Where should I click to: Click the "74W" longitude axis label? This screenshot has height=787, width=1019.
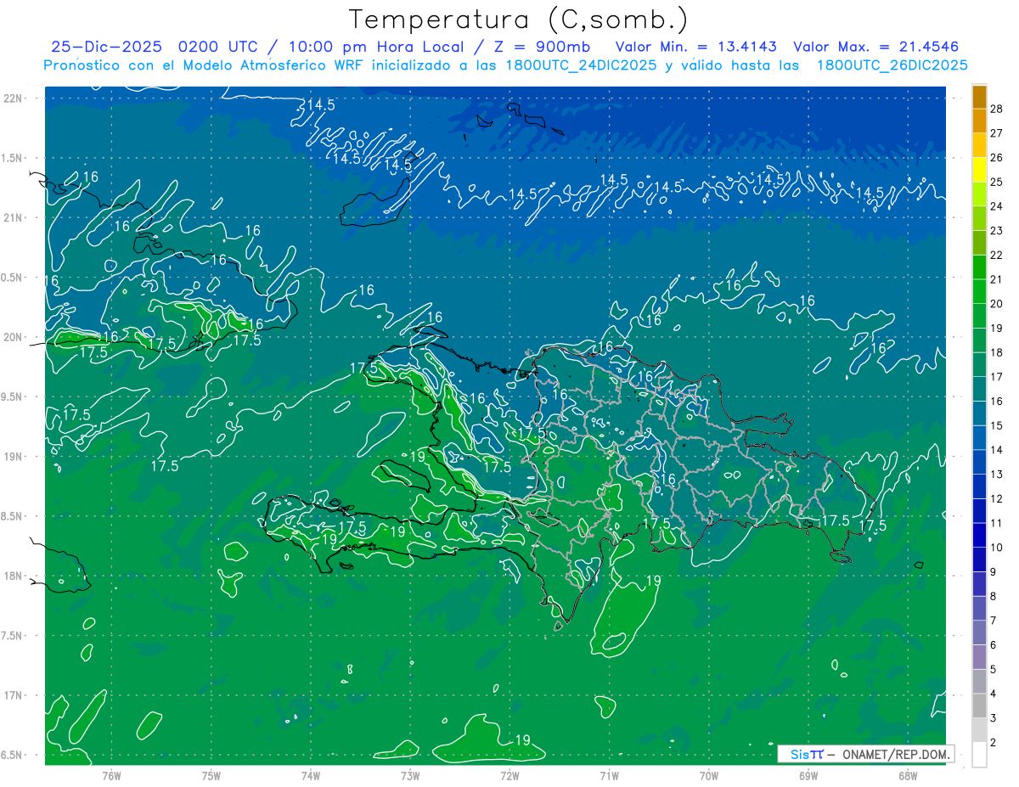[311, 776]
